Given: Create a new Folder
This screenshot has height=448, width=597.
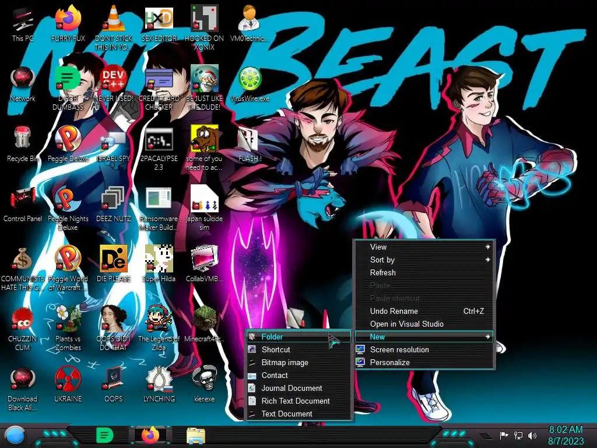Looking at the screenshot, I should click(298, 337).
